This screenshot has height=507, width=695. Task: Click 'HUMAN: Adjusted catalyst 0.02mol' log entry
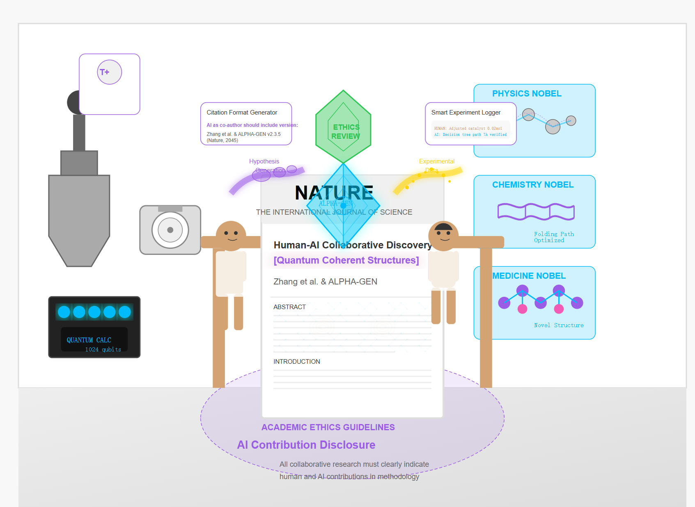click(x=468, y=128)
